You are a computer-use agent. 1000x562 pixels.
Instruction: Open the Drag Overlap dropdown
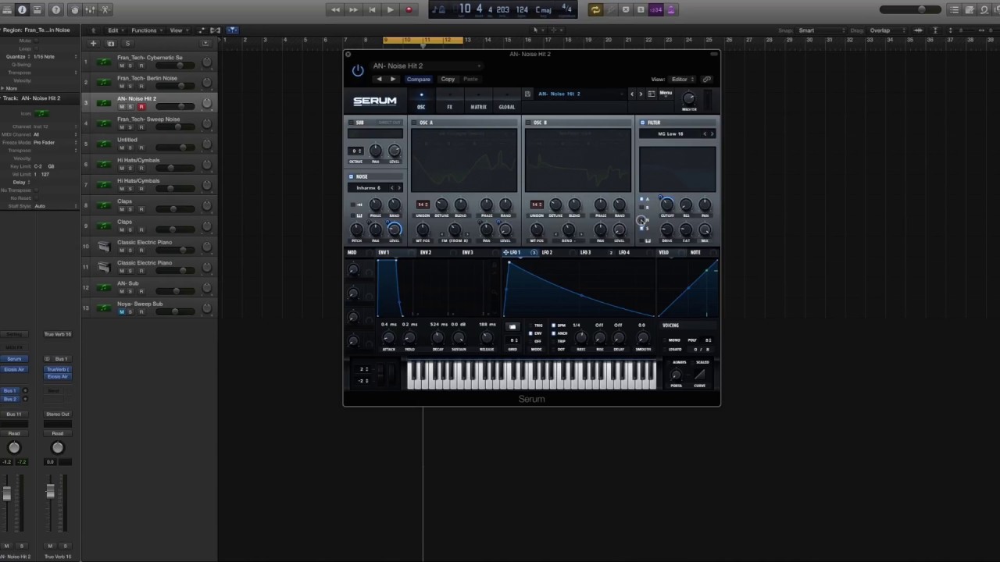pos(886,30)
